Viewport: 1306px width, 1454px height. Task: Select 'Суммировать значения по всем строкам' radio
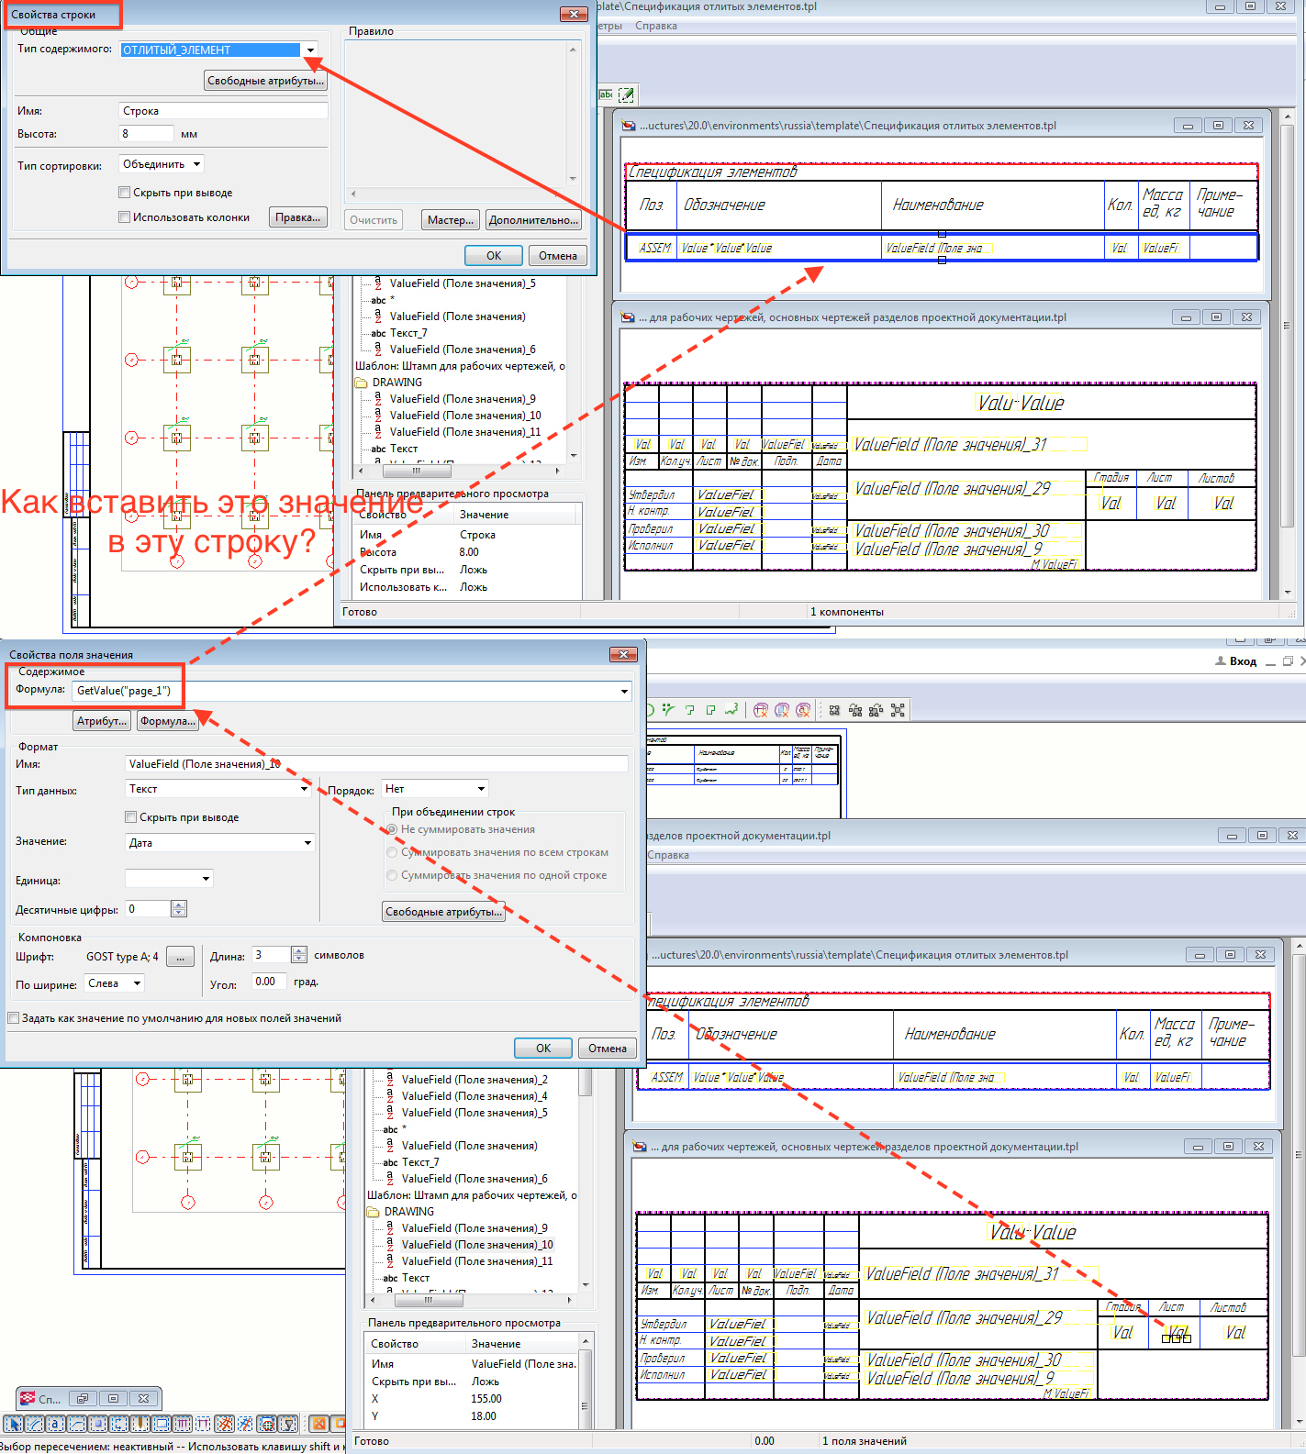click(392, 852)
